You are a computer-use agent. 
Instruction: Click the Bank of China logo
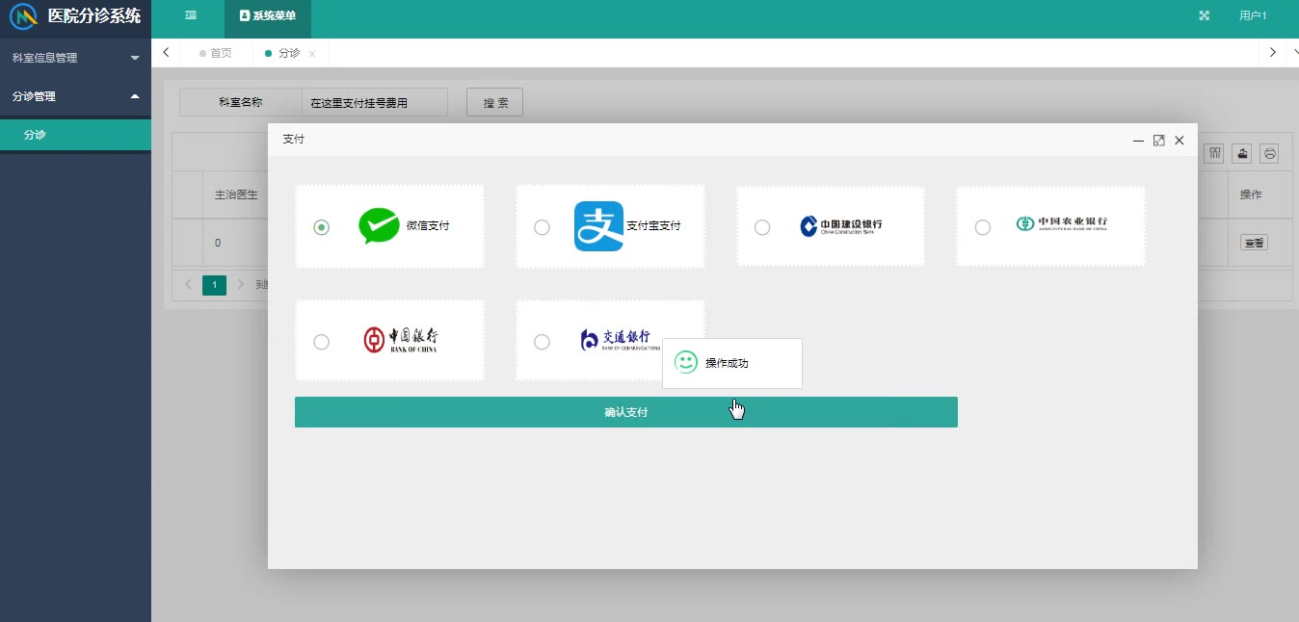point(401,340)
